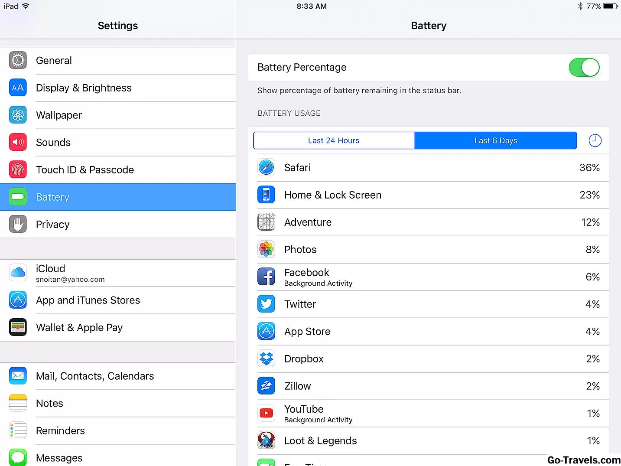Tap the Zillow app icon
621x466 pixels.
266,386
